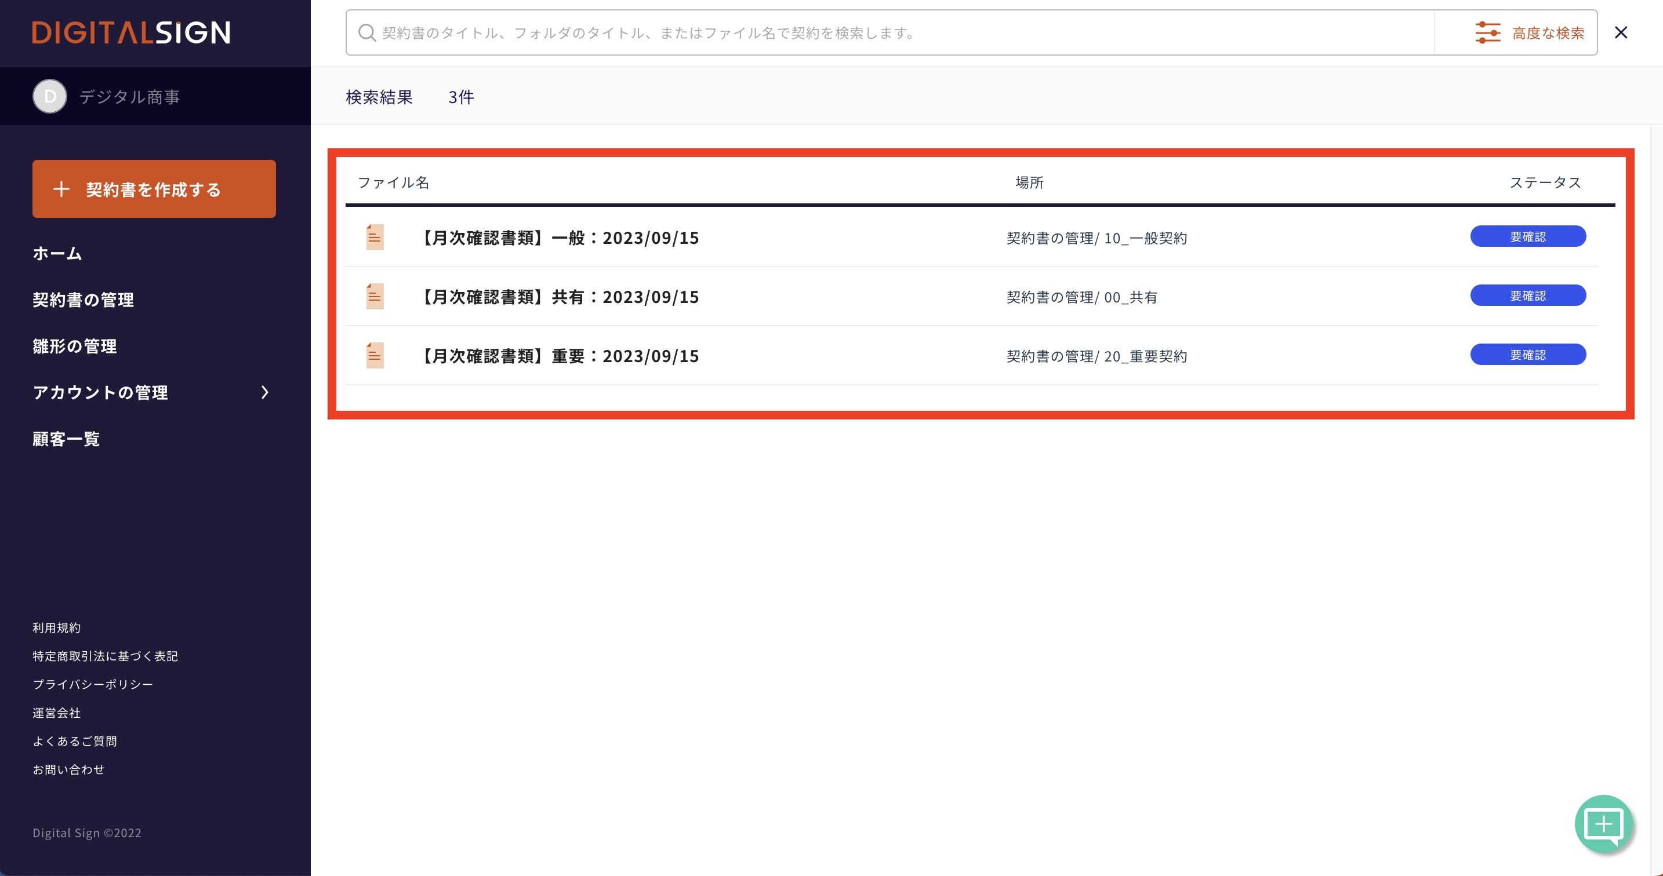Click document icon for 共有 file row

point(375,297)
